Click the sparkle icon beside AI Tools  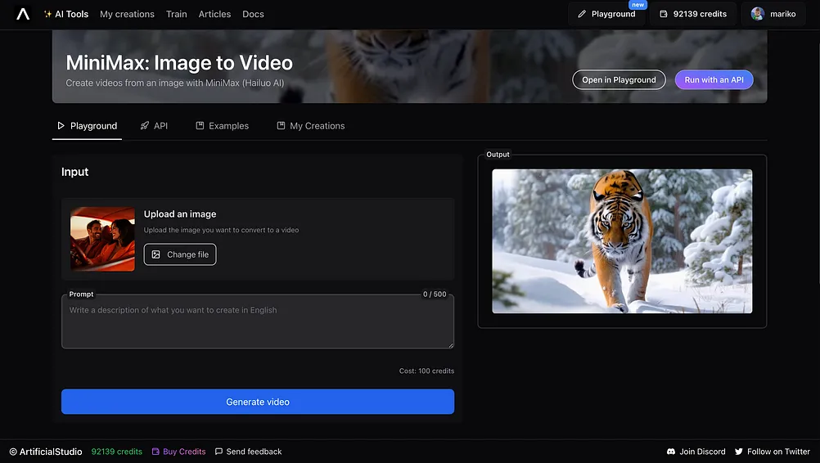[x=47, y=14]
